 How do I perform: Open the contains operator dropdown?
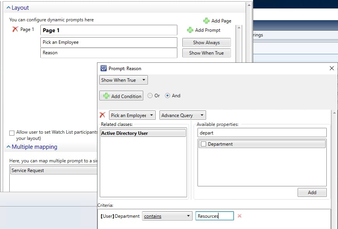[x=167, y=216]
